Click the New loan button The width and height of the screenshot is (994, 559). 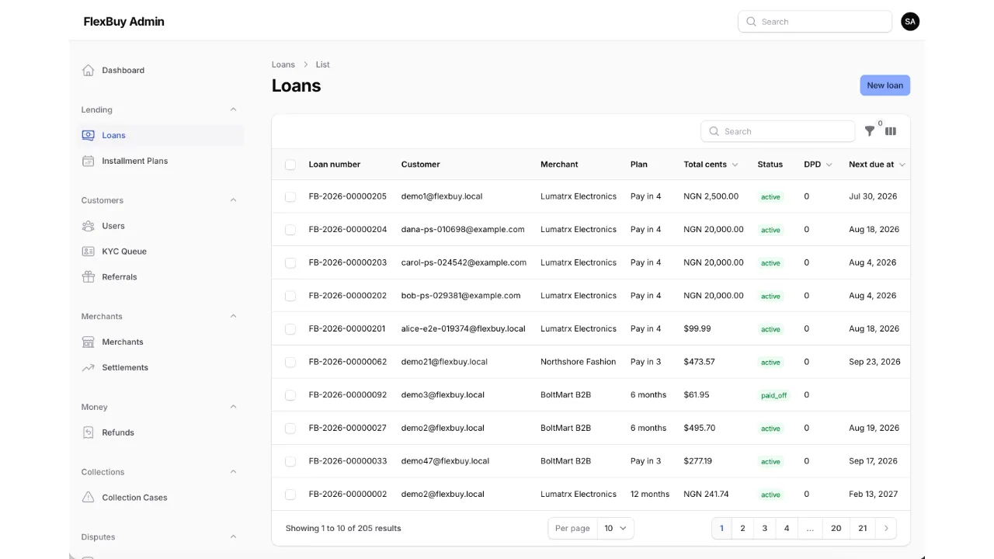885,85
